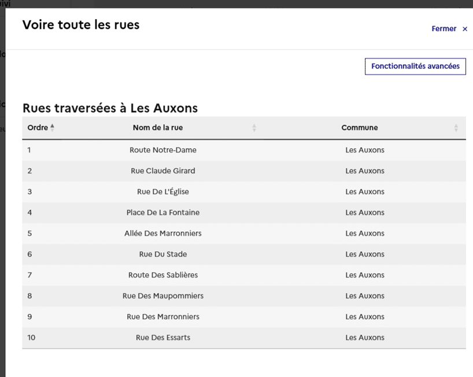473x377 pixels.
Task: Open Fonctionnalités avancées
Action: point(415,66)
